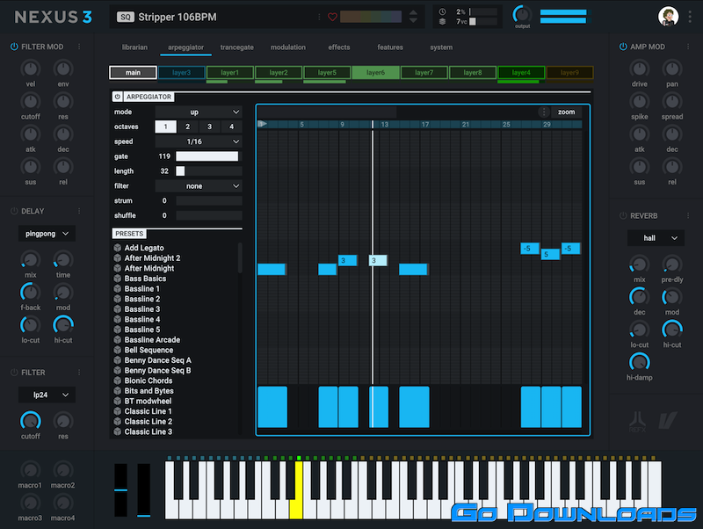Open the reverb hall type dropdown
703x529 pixels.
[x=656, y=238]
